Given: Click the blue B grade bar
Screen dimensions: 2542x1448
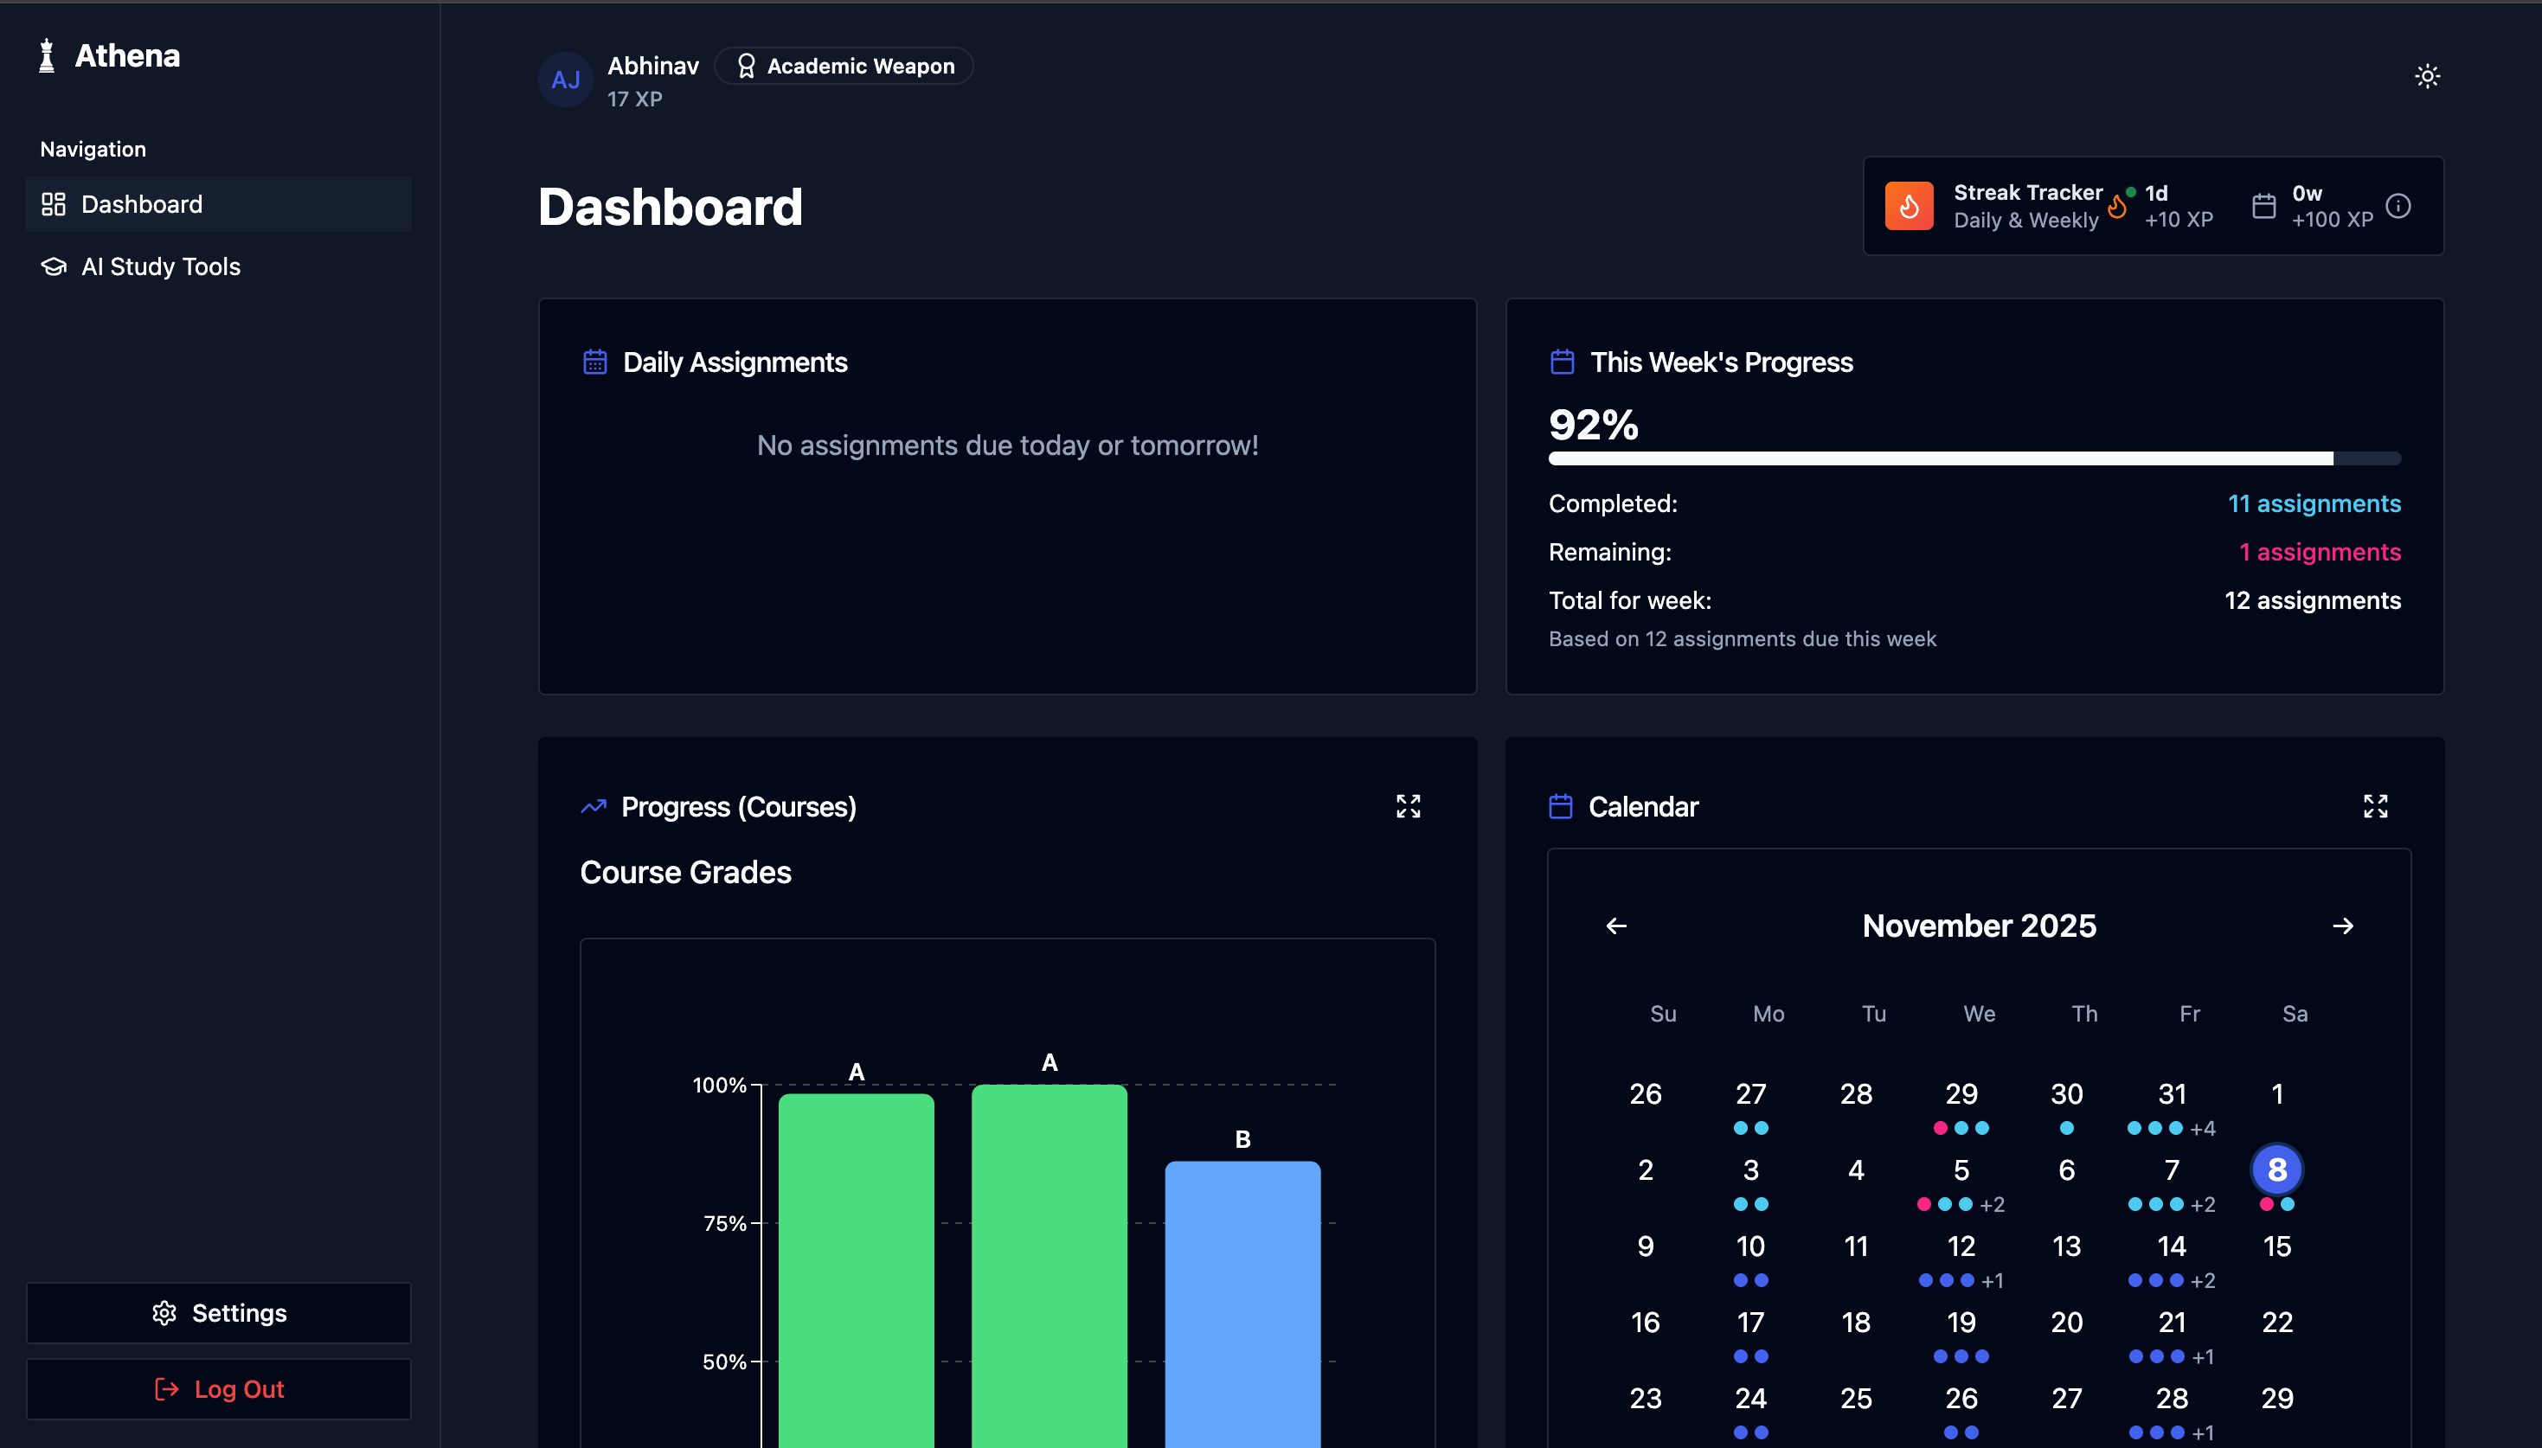Looking at the screenshot, I should [x=1242, y=1303].
